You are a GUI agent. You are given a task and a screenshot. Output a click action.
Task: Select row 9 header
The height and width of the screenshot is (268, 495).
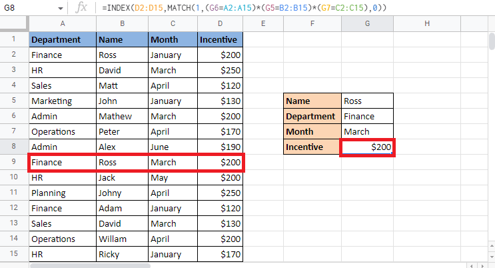13,162
